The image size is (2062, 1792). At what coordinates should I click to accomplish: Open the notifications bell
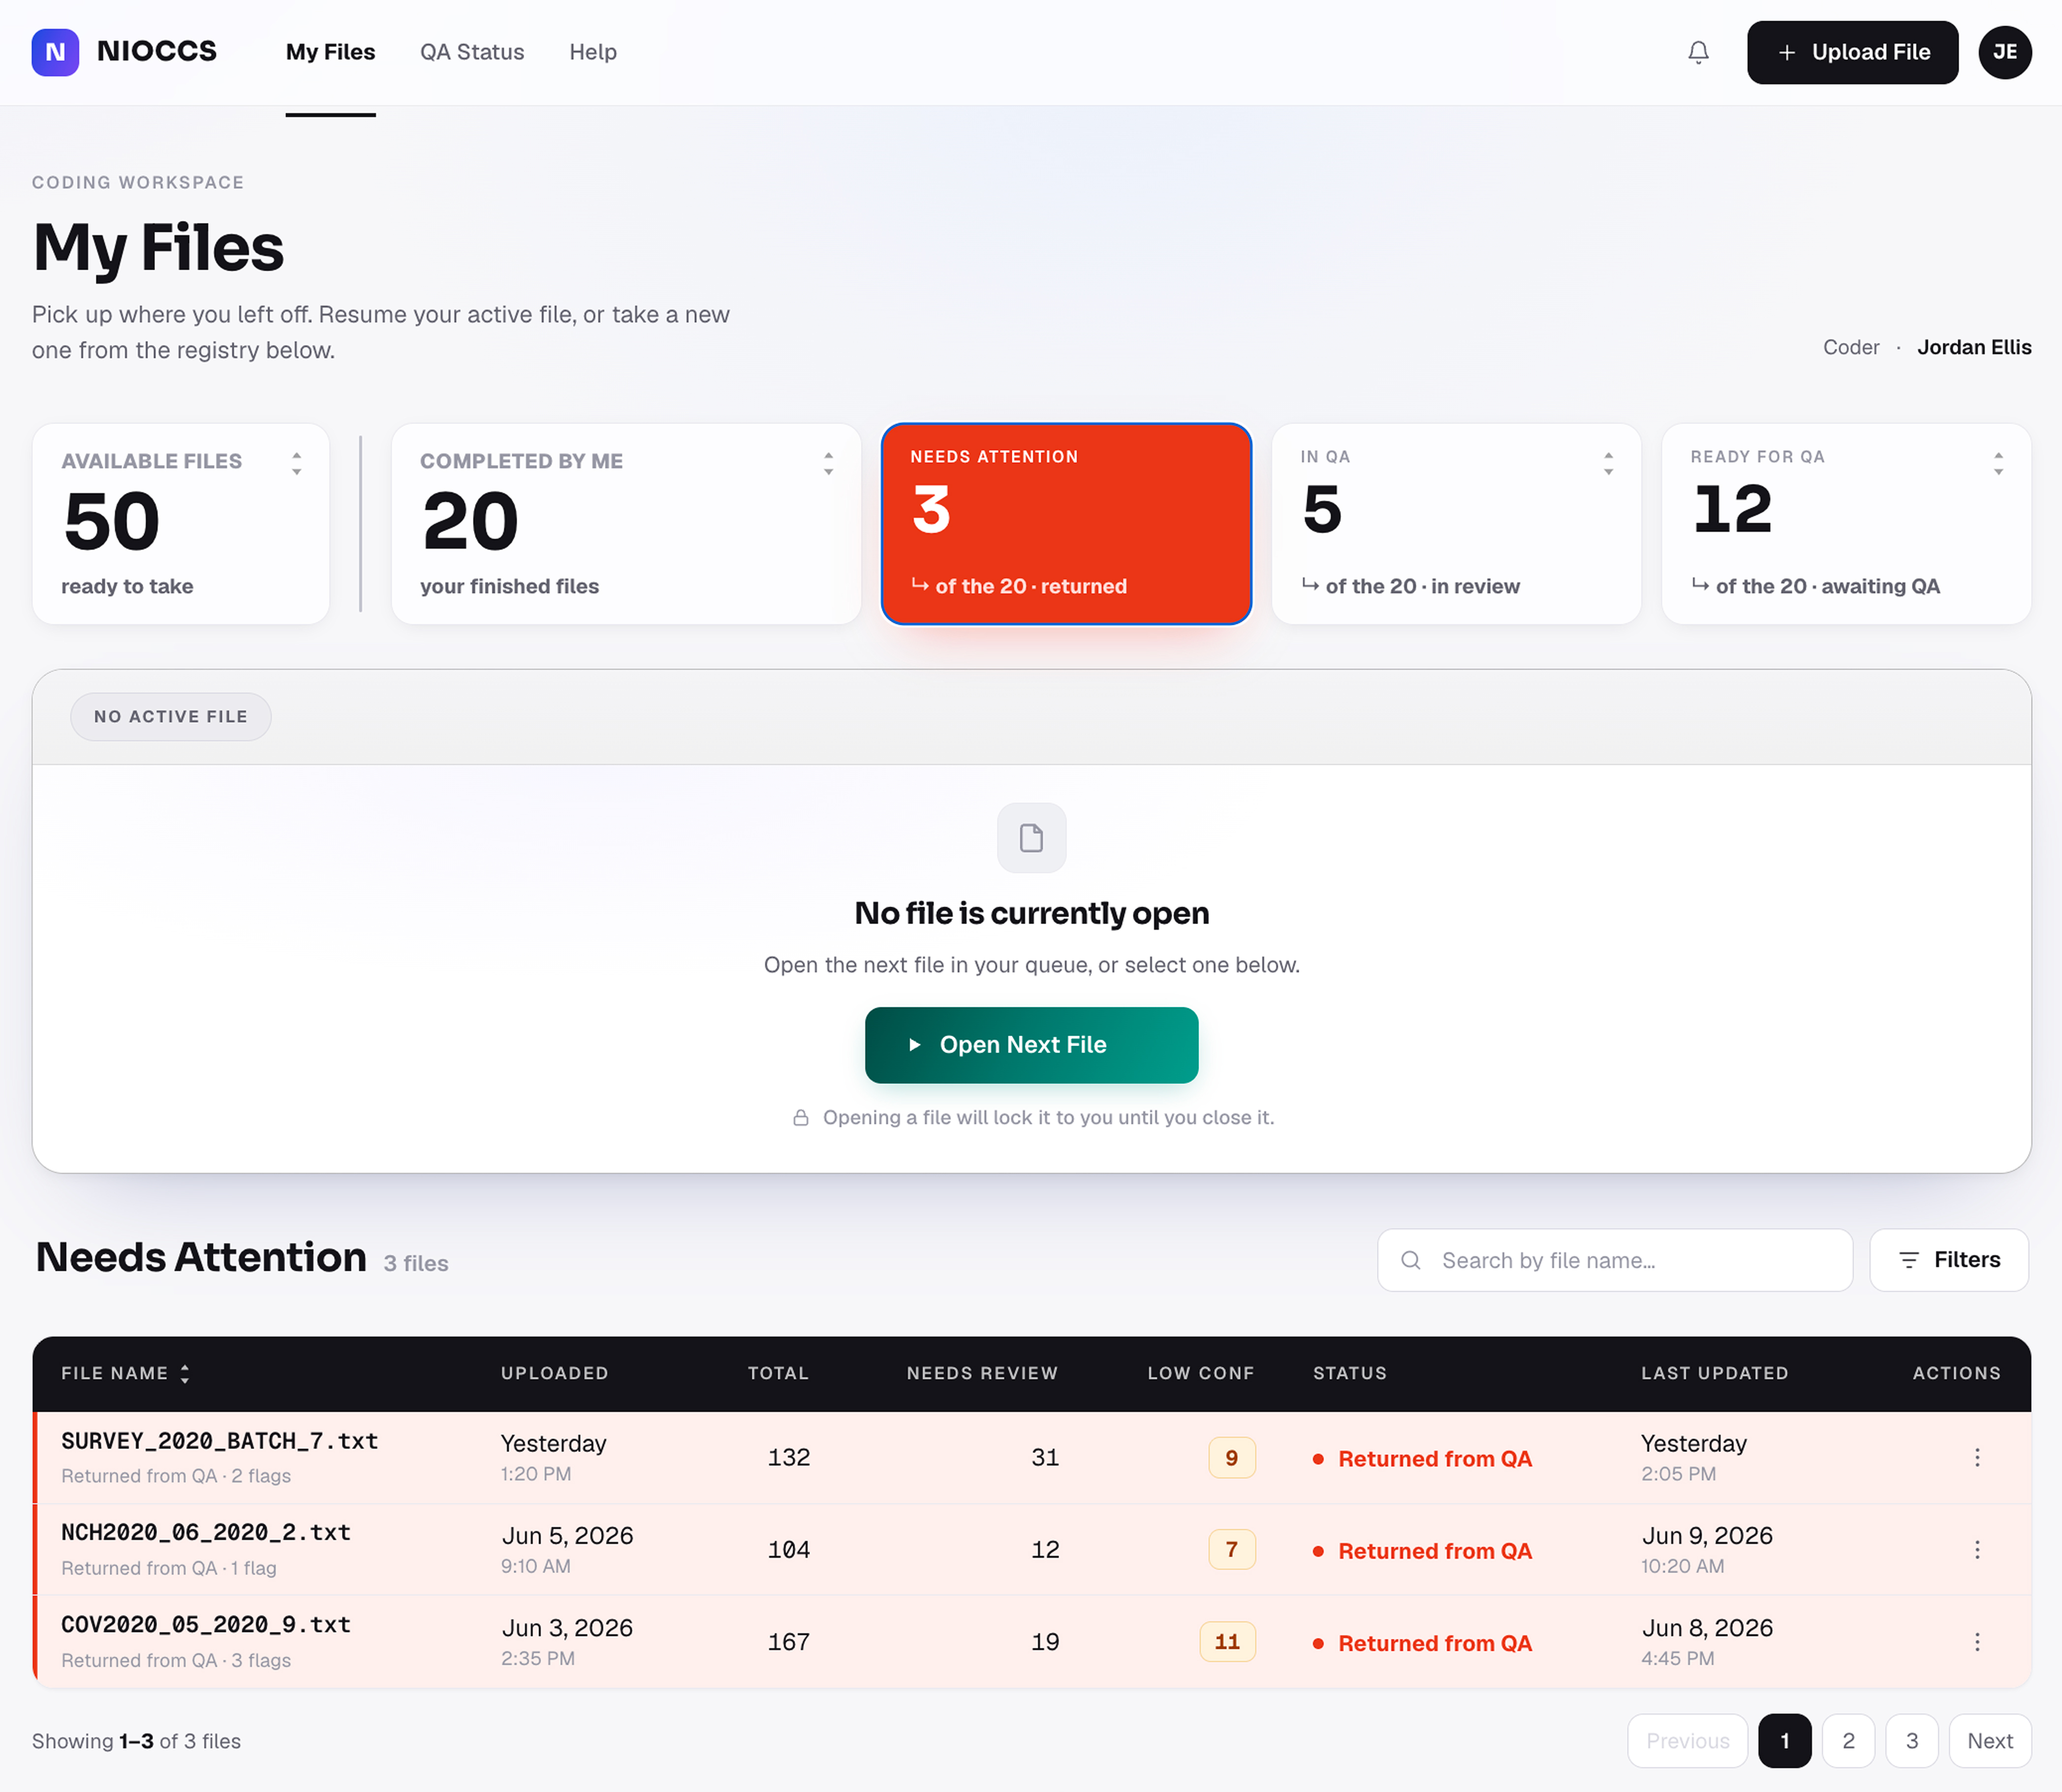tap(1698, 52)
